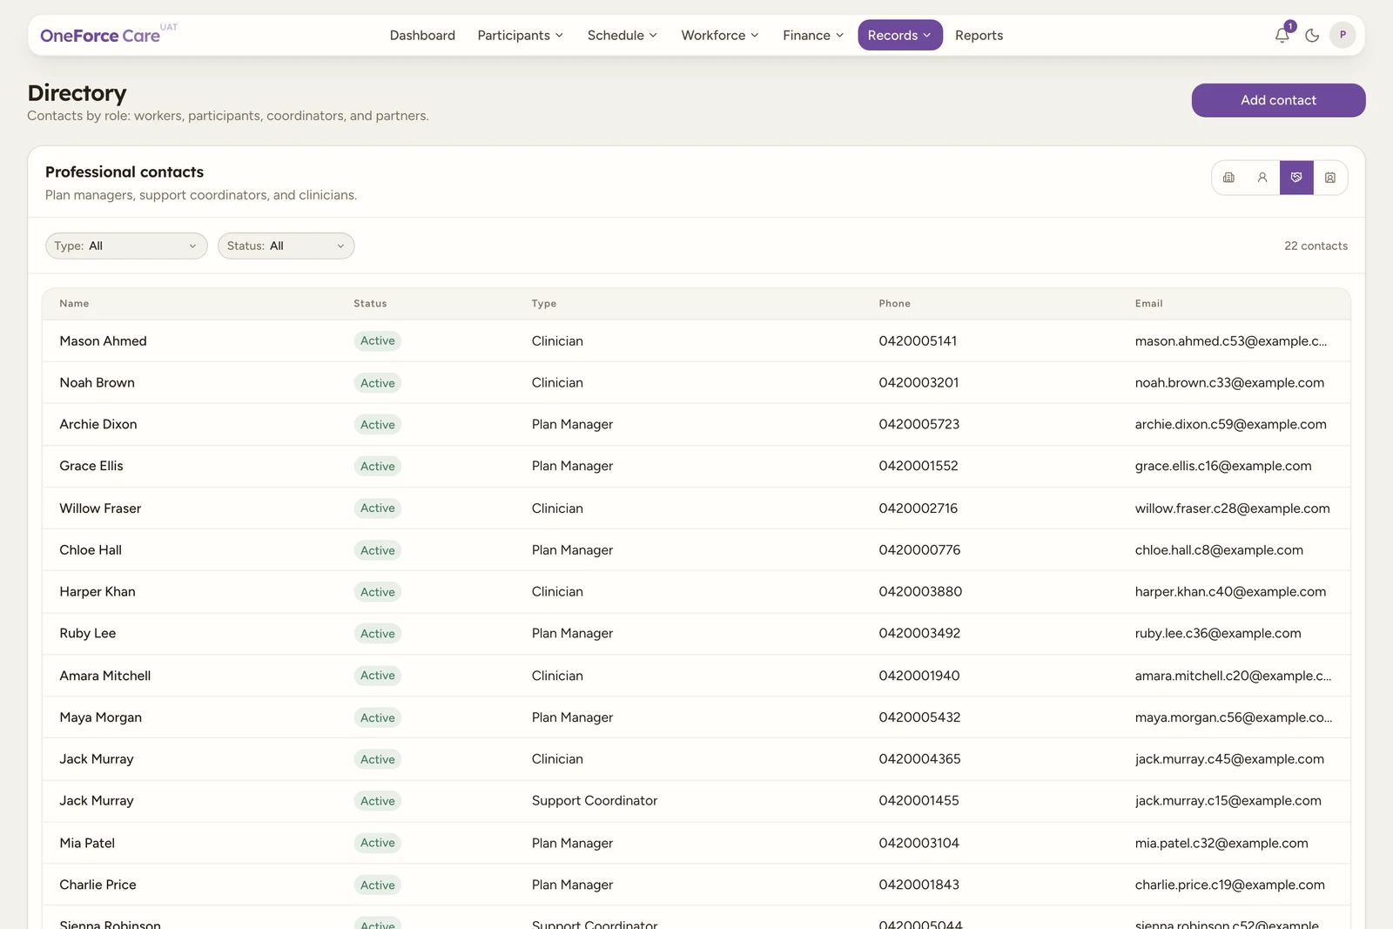
Task: Click email mia.patel.c32@example.com
Action: pyautogui.click(x=1221, y=843)
